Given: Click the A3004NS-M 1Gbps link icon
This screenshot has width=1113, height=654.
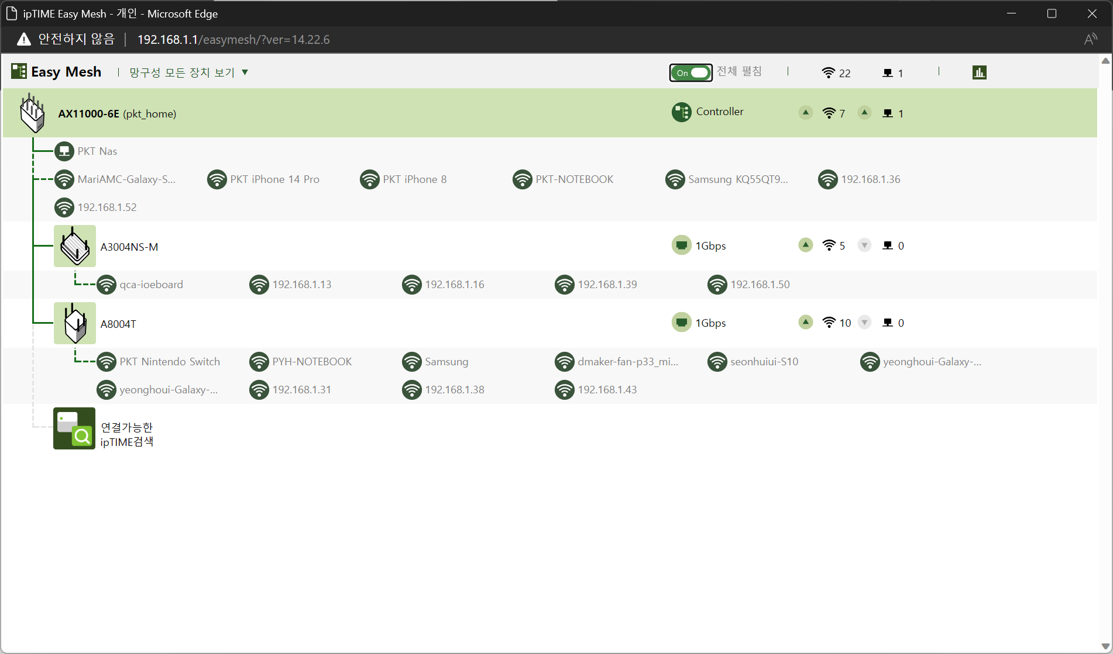Looking at the screenshot, I should pos(681,245).
